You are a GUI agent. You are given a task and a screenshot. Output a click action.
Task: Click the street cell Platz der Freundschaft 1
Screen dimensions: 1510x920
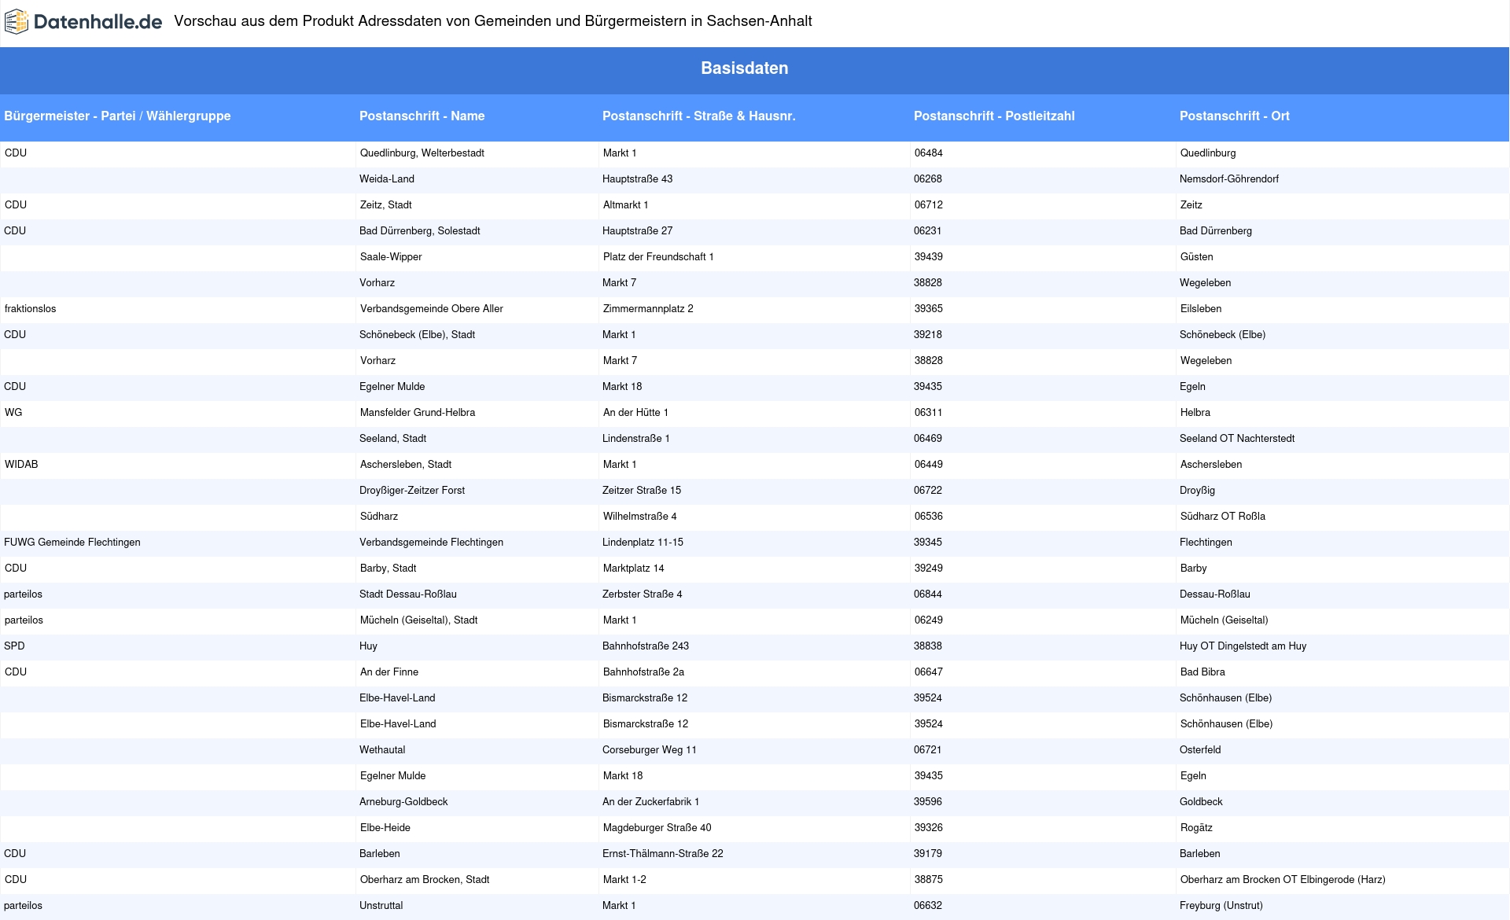click(658, 257)
